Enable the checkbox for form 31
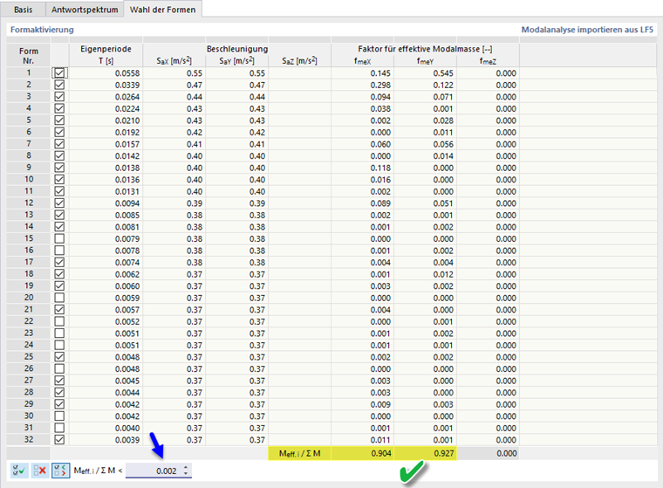Screen dimensions: 663x488 click(59, 428)
